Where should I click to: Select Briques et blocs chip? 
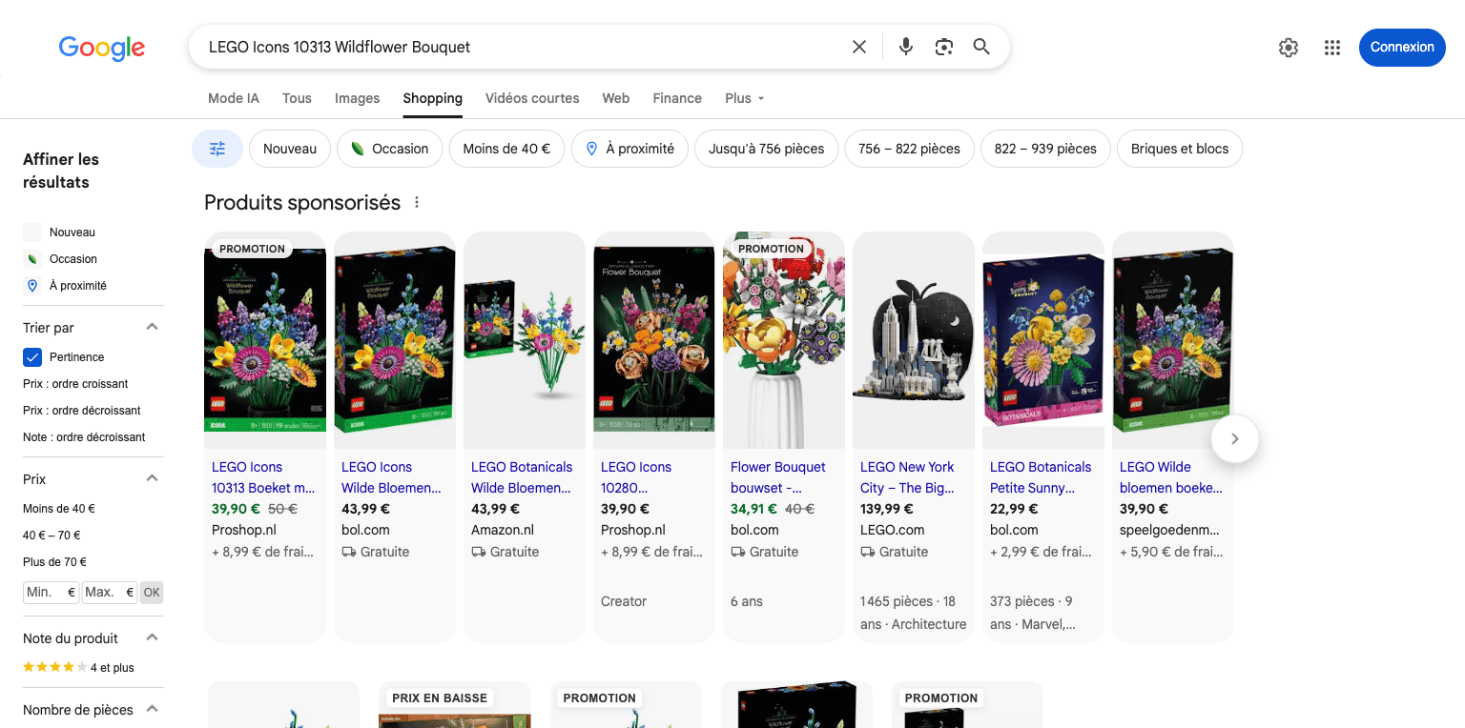[x=1180, y=149]
